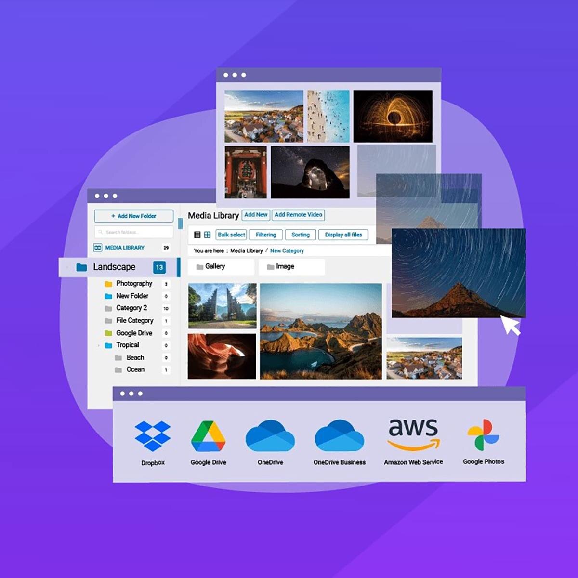Click the Category 2 folder icon
Viewport: 578px width, 578px height.
[x=108, y=308]
